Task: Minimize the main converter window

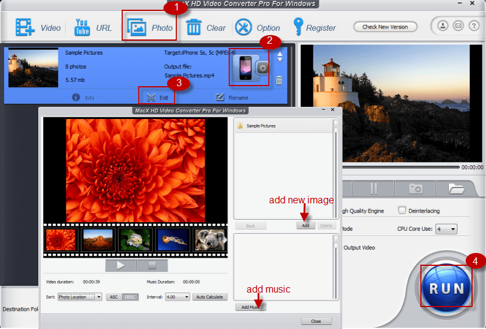Action: (460, 3)
